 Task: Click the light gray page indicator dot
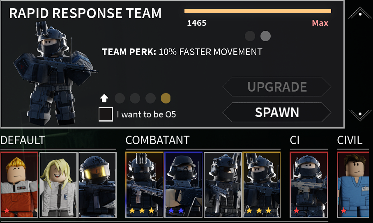[265, 36]
